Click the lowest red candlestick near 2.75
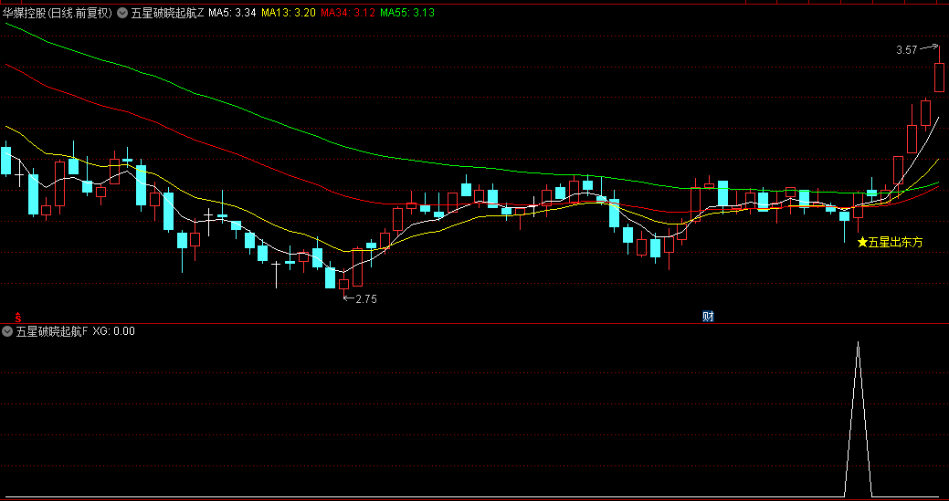949x501 pixels. point(343,284)
